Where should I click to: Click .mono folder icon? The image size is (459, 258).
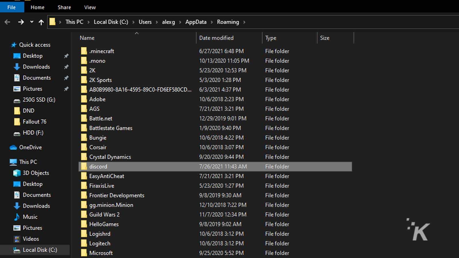click(84, 60)
